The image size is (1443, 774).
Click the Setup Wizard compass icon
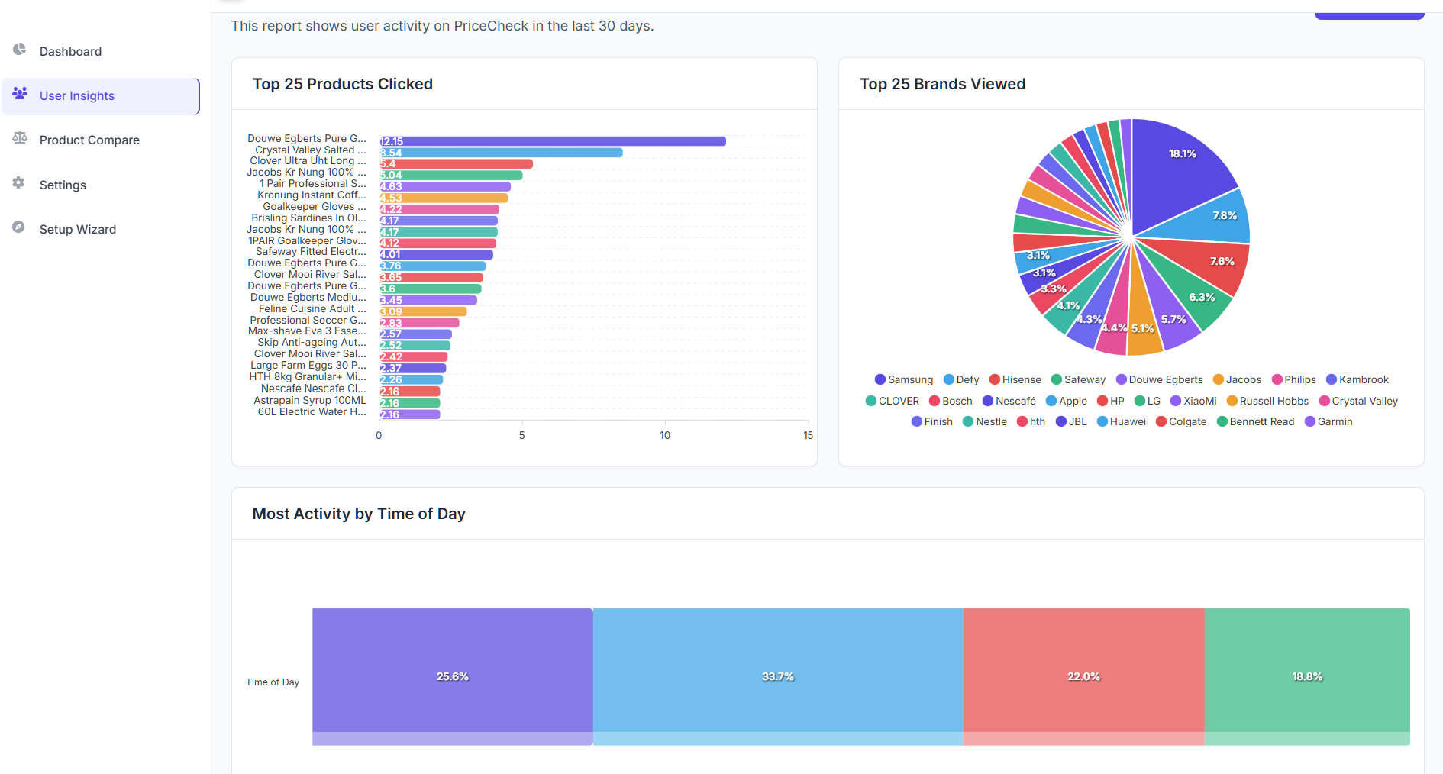click(19, 227)
